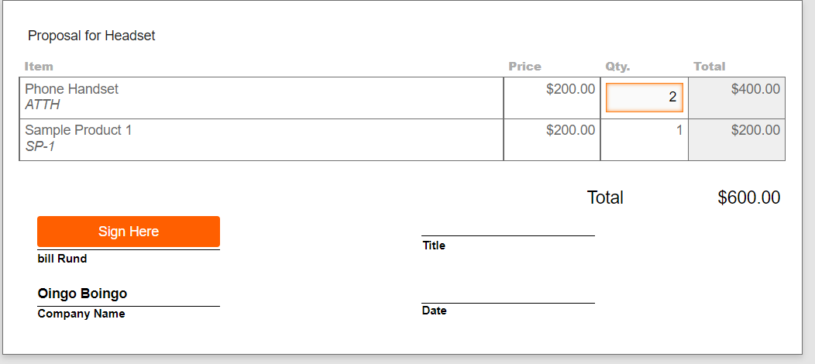
Task: Click the Sample Product 1 price cell
Action: pyautogui.click(x=552, y=139)
